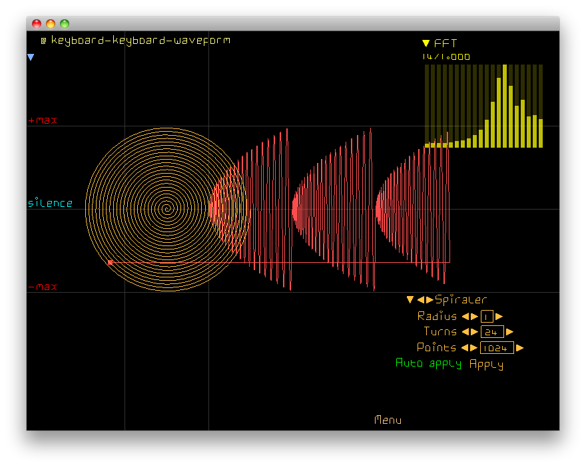The image size is (586, 467).
Task: Click the tallest bar in the FFT spectrum
Action: [505, 106]
